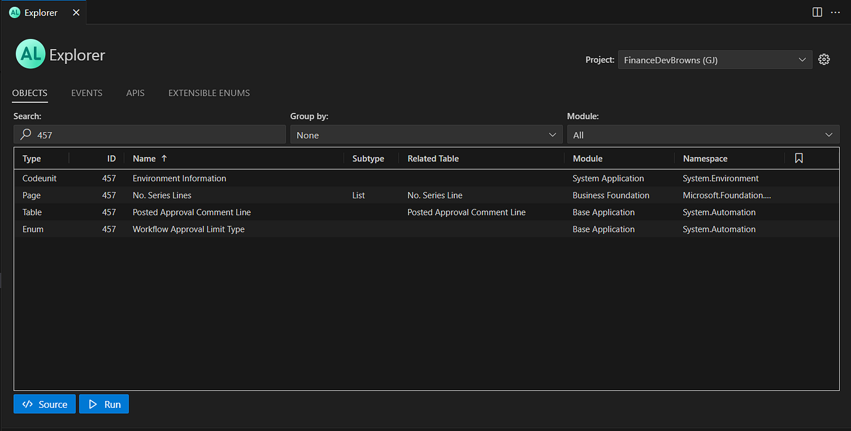Click the Source button
Screen dimensions: 851x431
[x=44, y=403]
